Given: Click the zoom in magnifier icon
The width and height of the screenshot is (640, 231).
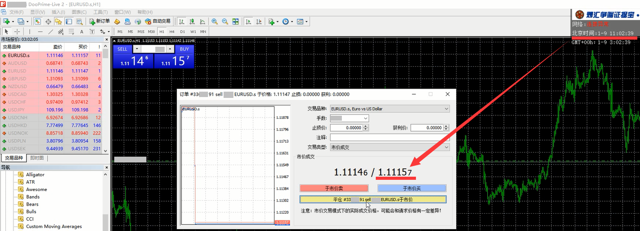Looking at the screenshot, I should [214, 21].
